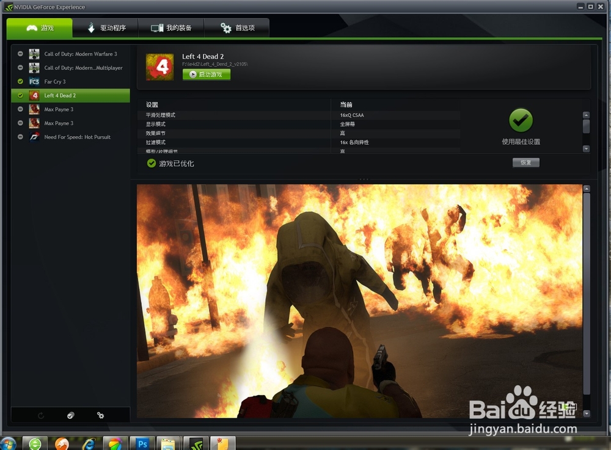Click Far Cry 3 optimized checkmark icon

20,81
